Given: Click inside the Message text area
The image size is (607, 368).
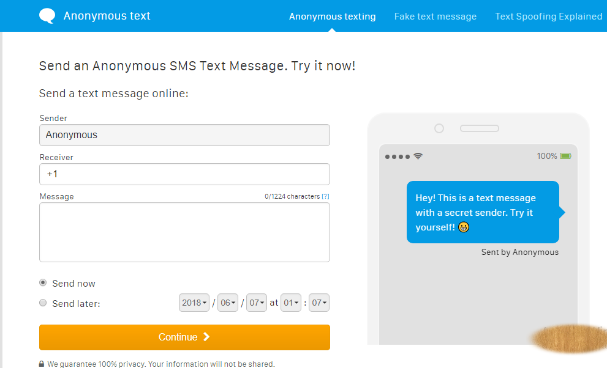Looking at the screenshot, I should [x=184, y=232].
